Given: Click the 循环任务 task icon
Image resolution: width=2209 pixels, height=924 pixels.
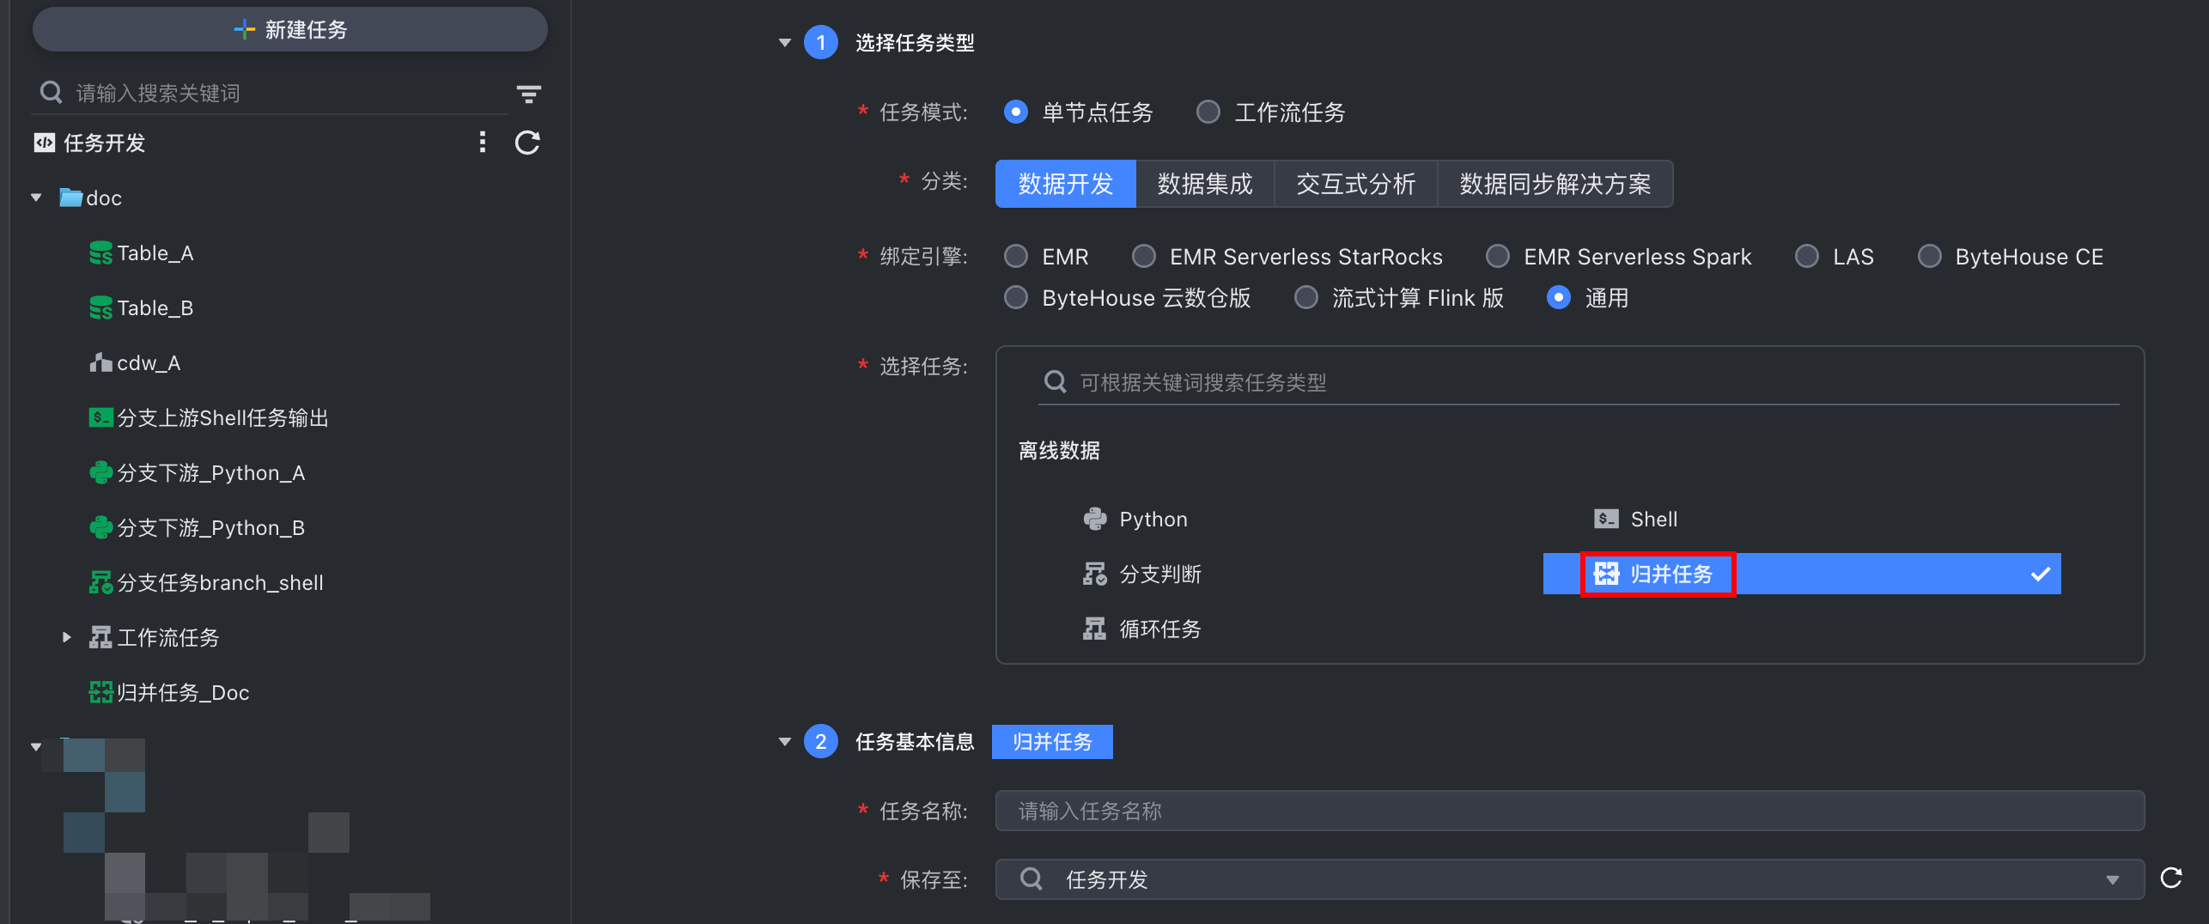Looking at the screenshot, I should tap(1095, 629).
